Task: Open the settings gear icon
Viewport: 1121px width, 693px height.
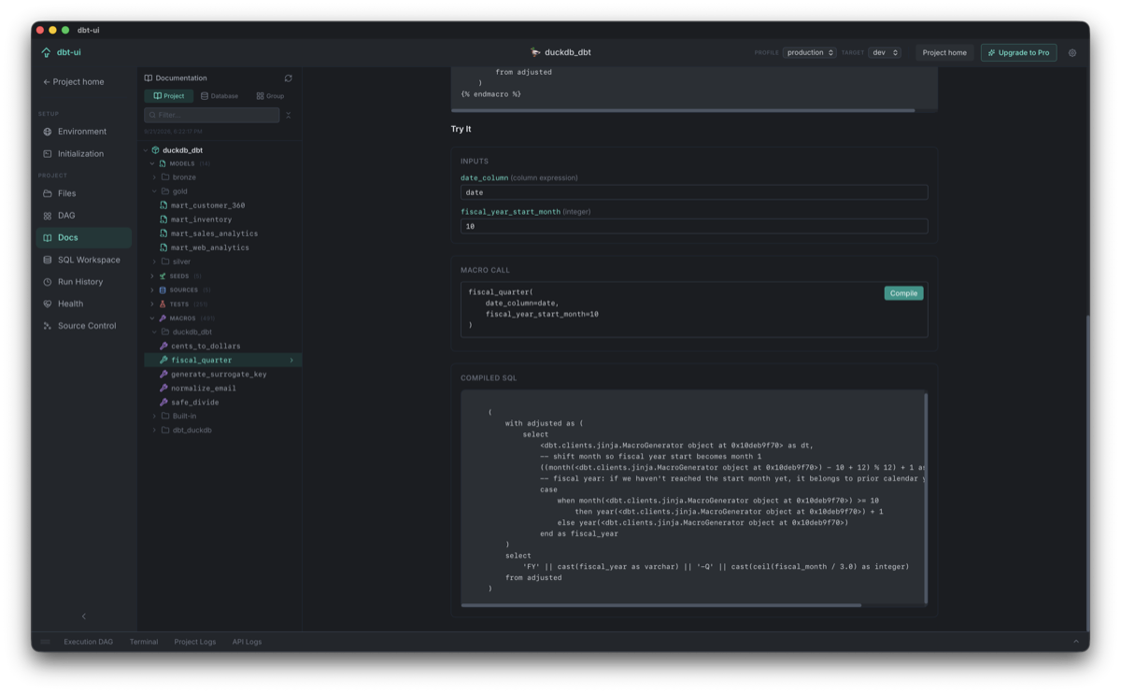Action: 1072,53
